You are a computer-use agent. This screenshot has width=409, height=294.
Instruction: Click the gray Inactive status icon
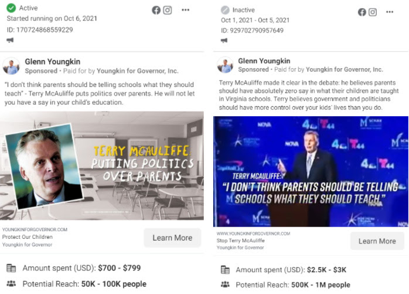pyautogui.click(x=225, y=10)
